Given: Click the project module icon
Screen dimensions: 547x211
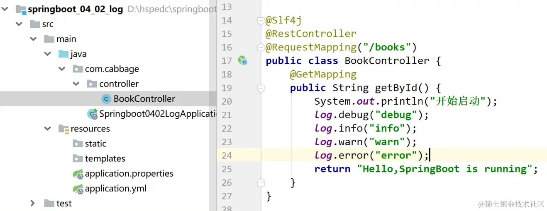Looking at the screenshot, I should tap(21, 9).
